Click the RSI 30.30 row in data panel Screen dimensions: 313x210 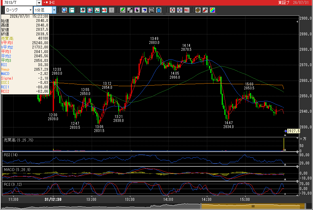tap(25, 65)
